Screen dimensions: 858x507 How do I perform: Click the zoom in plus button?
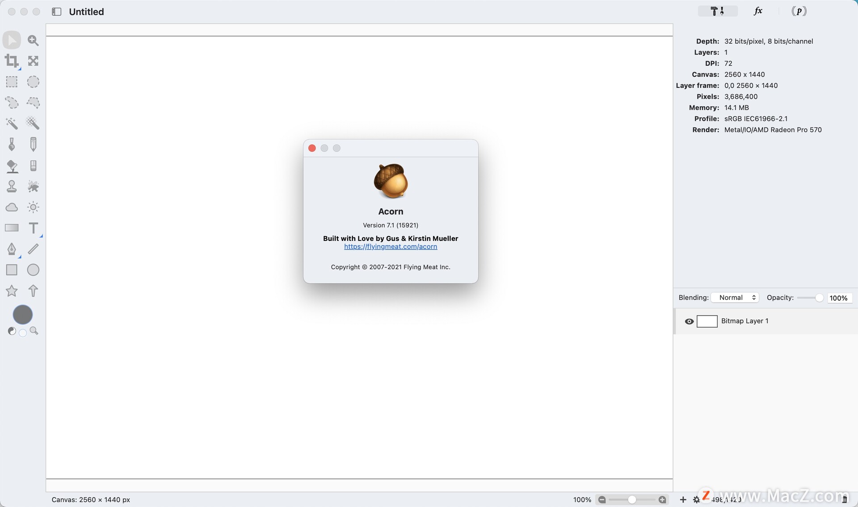click(x=662, y=500)
